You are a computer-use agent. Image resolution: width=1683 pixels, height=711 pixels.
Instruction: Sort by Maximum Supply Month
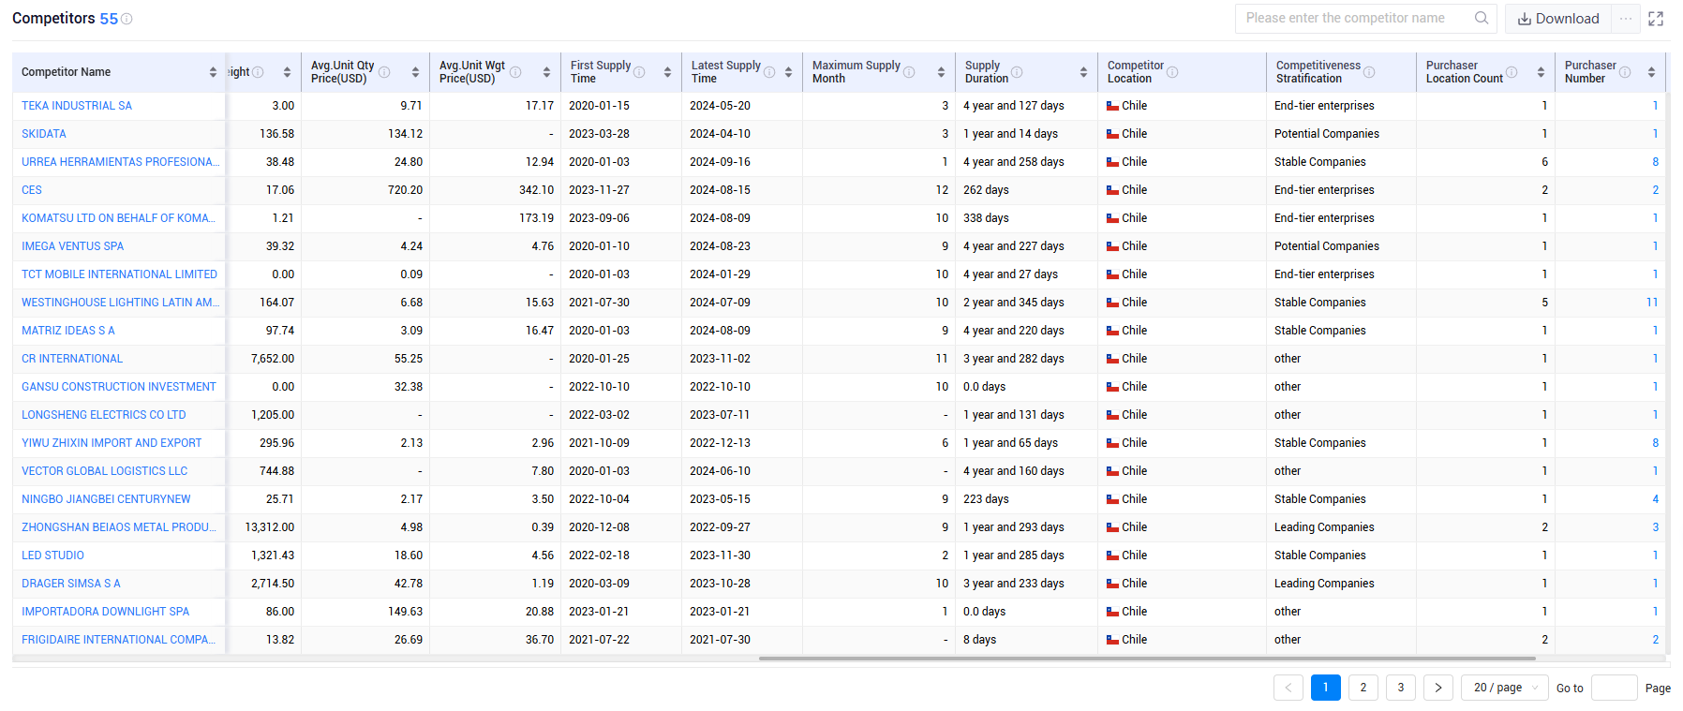(941, 72)
